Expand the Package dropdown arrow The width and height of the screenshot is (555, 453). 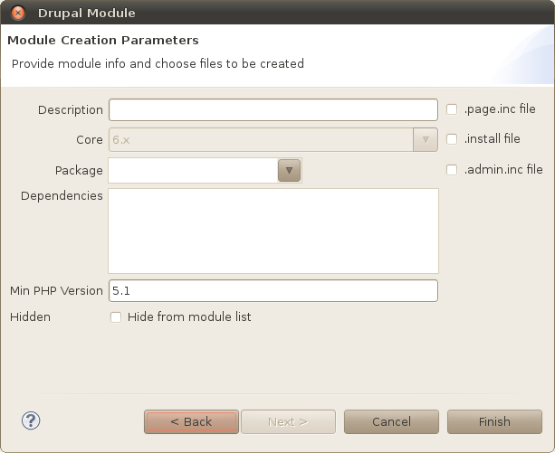pyautogui.click(x=289, y=170)
